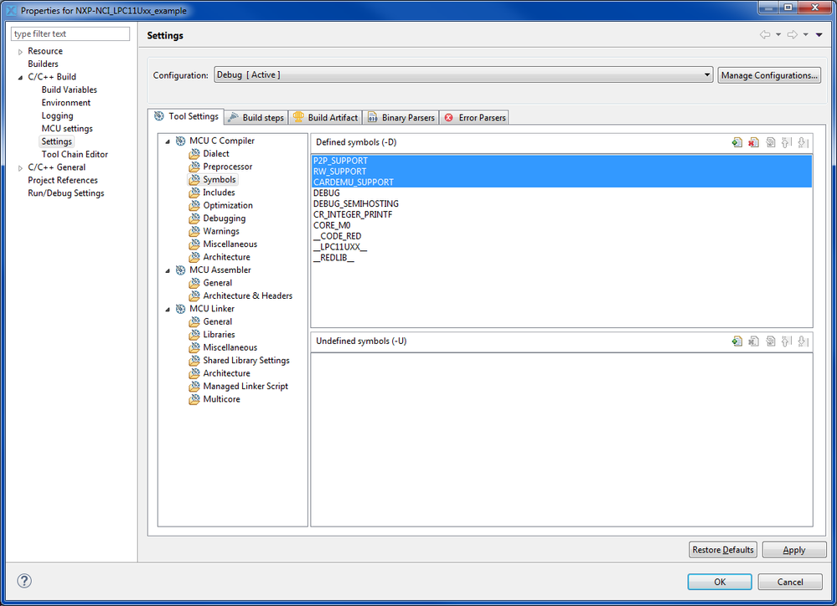Click Move Up icon in Defined symbols toolbar
This screenshot has height=606, width=837.
[787, 142]
